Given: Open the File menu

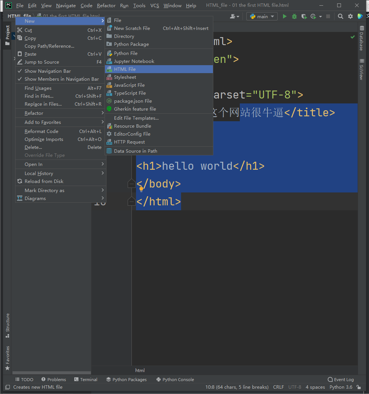Looking at the screenshot, I should tap(20, 6).
